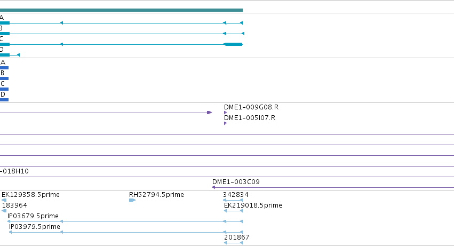Screen dimensions: 454x246
Task: Click the DME1-009G08.R label
Action: tap(251, 107)
